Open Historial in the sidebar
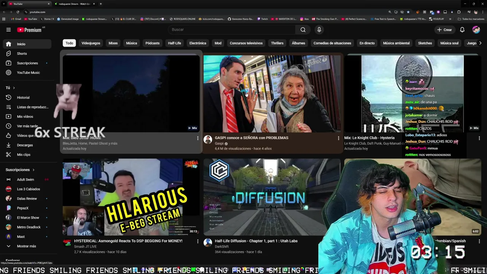The image size is (487, 274). tap(27, 97)
